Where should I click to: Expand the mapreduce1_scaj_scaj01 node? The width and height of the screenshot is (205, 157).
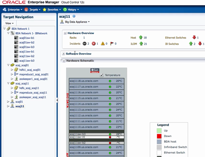pyautogui.click(x=12, y=74)
